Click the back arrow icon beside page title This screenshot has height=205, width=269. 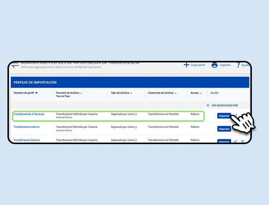tap(15, 65)
